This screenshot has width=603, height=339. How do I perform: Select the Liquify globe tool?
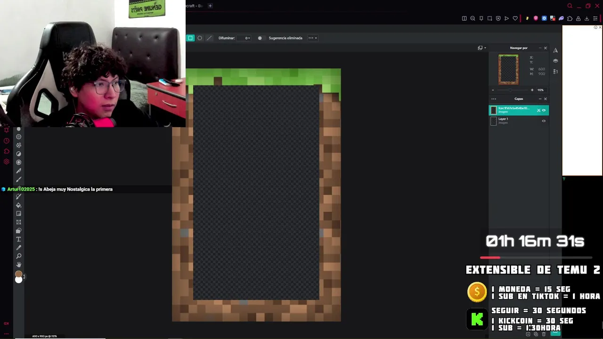click(x=19, y=137)
